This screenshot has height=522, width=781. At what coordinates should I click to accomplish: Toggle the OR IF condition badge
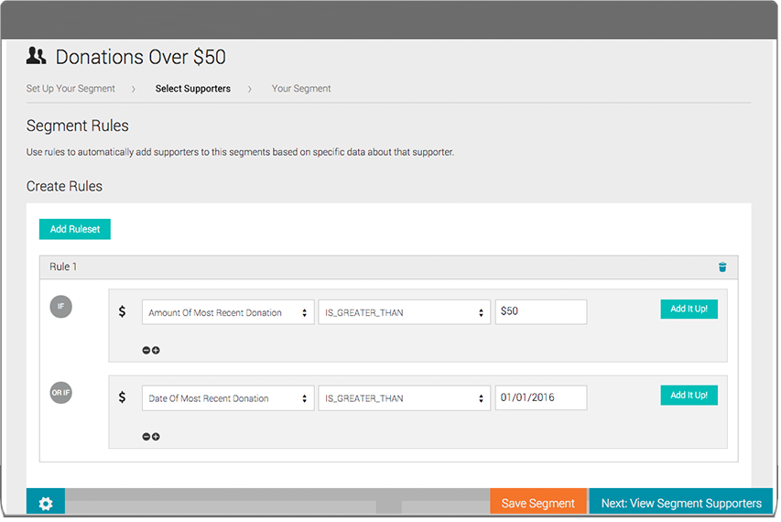pyautogui.click(x=60, y=393)
